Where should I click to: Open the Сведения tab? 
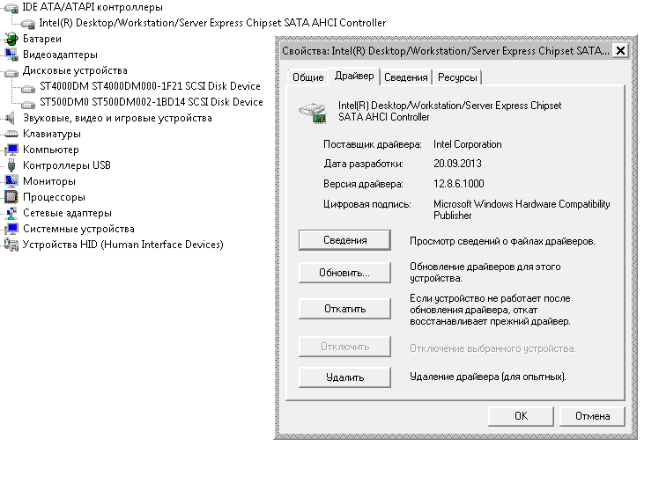pyautogui.click(x=405, y=77)
